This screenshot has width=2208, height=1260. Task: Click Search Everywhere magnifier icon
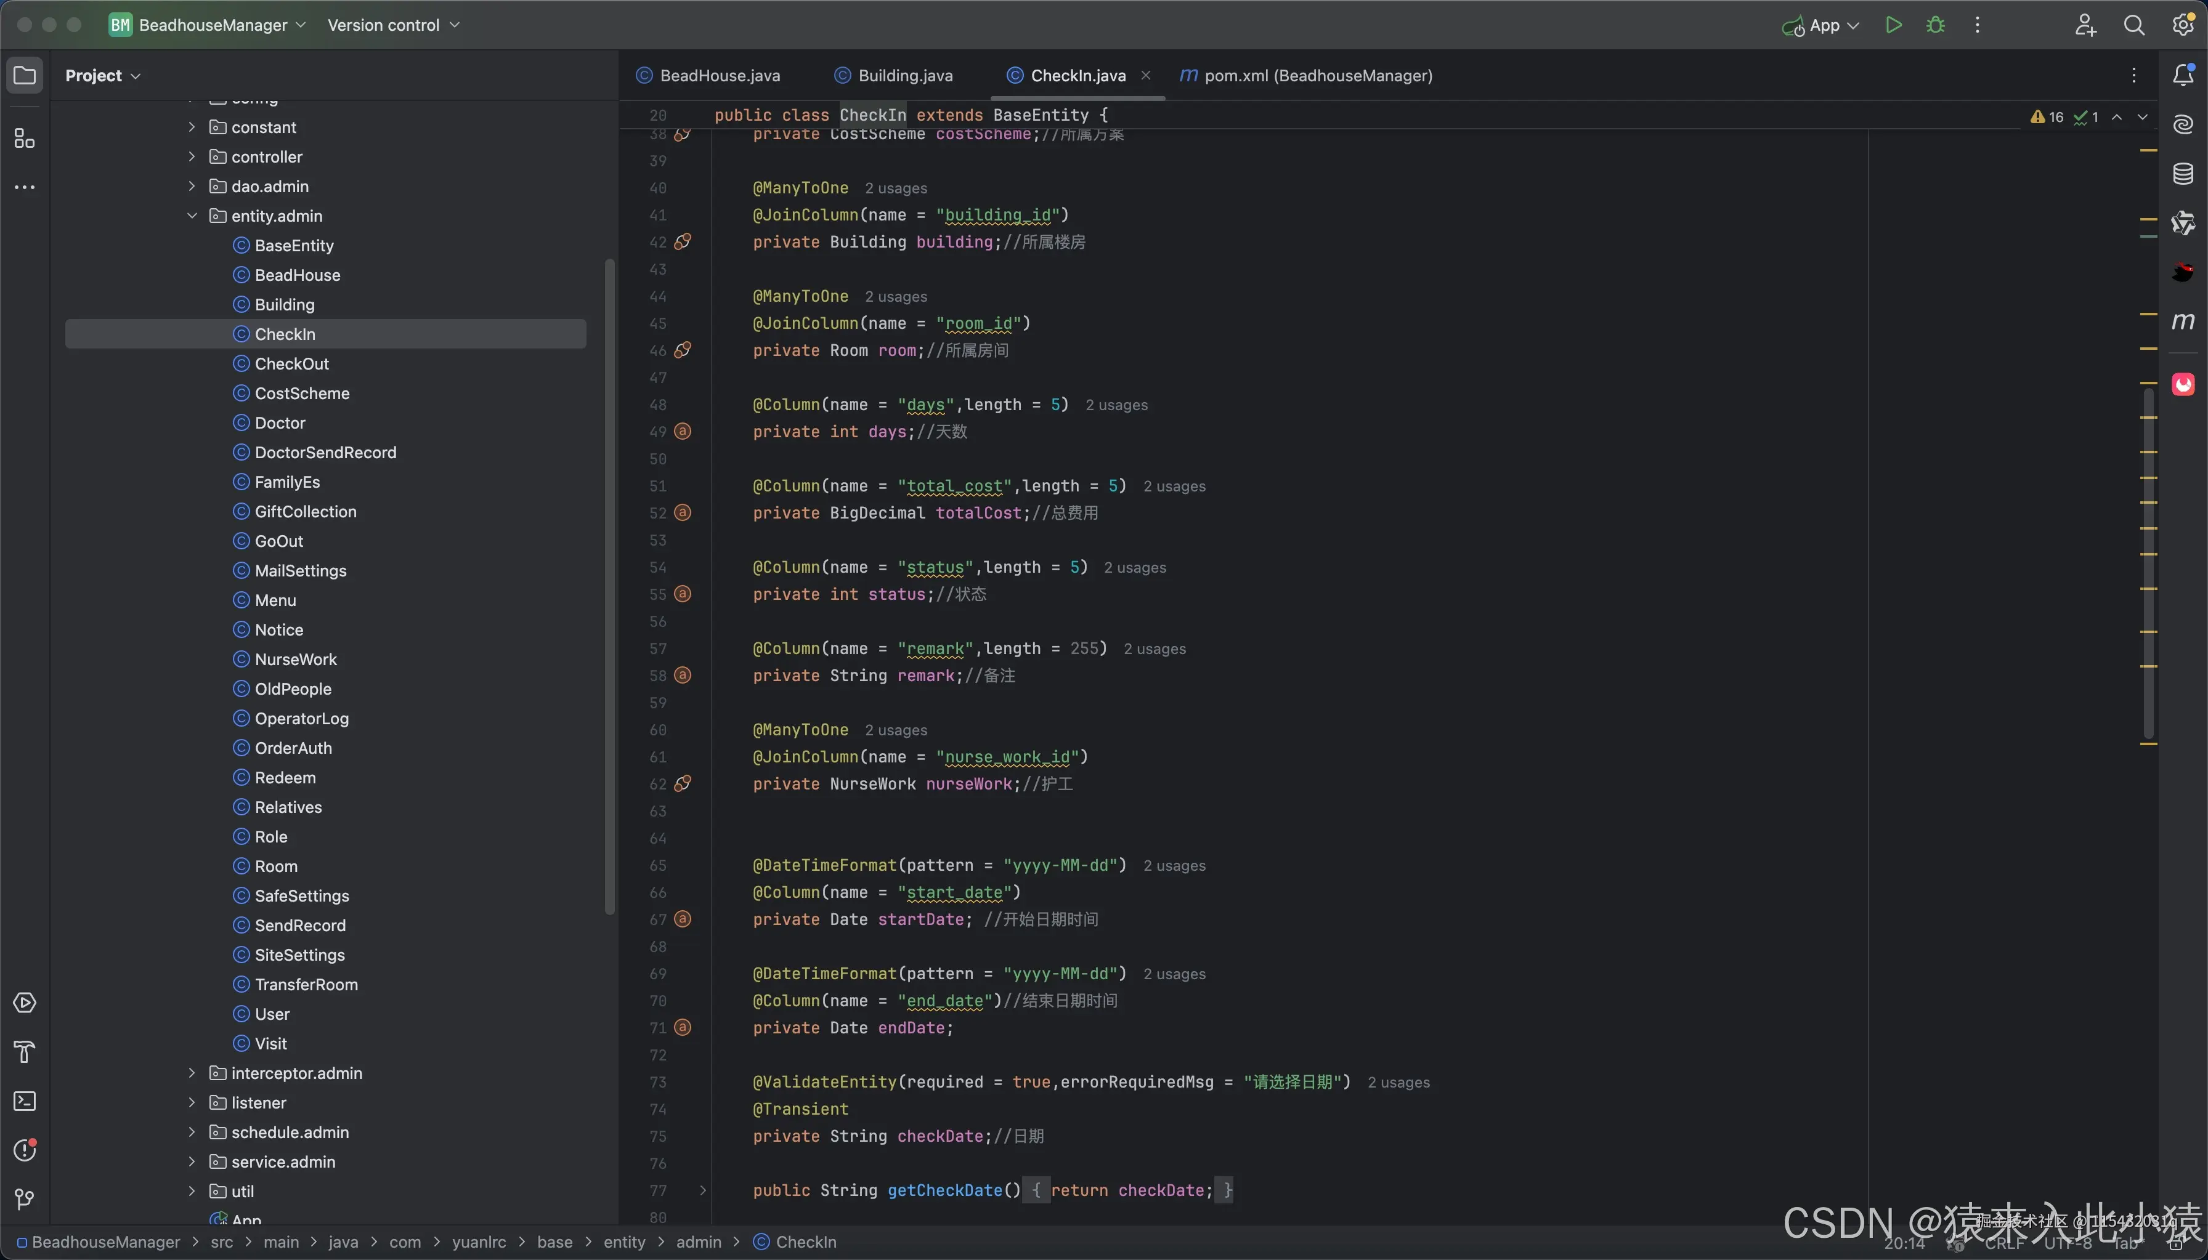tap(2133, 25)
